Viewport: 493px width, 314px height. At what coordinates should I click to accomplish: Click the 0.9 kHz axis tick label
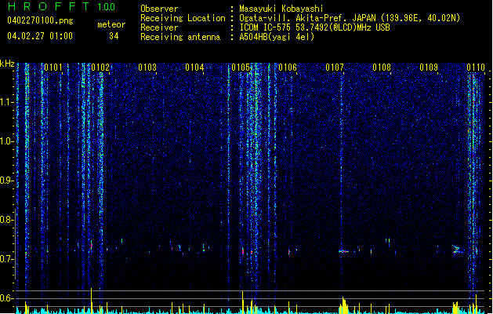[x=6, y=181]
